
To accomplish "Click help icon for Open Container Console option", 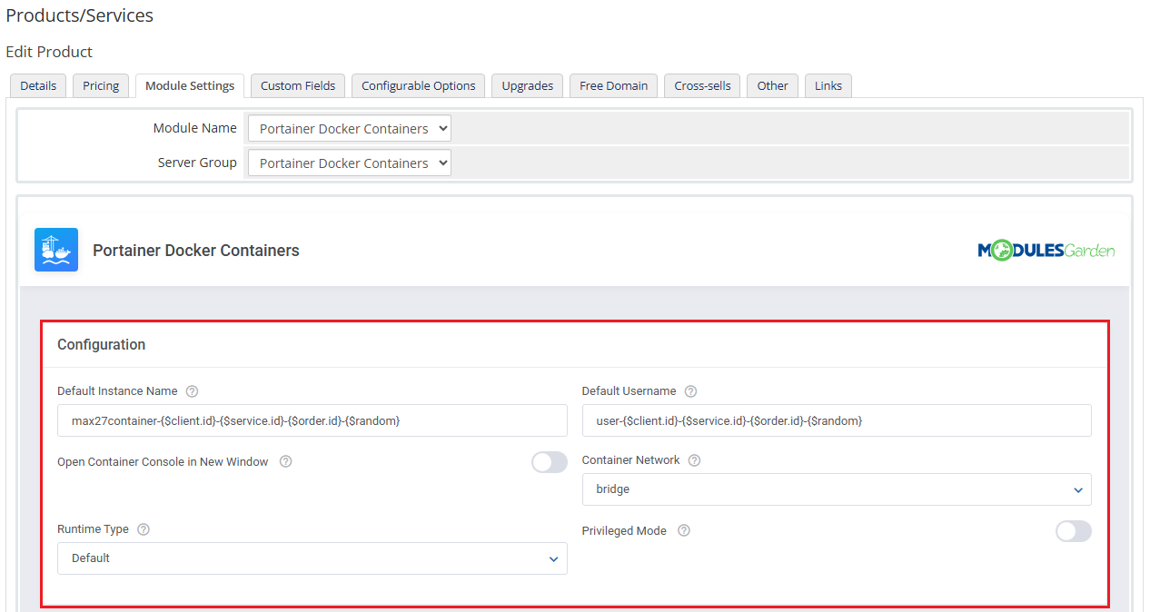I will (285, 461).
